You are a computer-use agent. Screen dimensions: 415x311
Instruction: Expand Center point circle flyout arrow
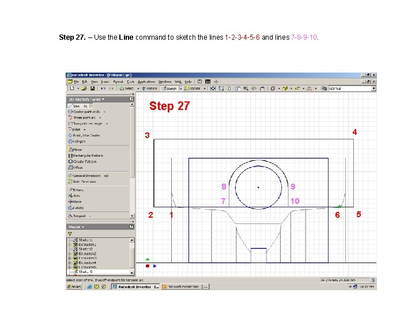click(x=104, y=112)
